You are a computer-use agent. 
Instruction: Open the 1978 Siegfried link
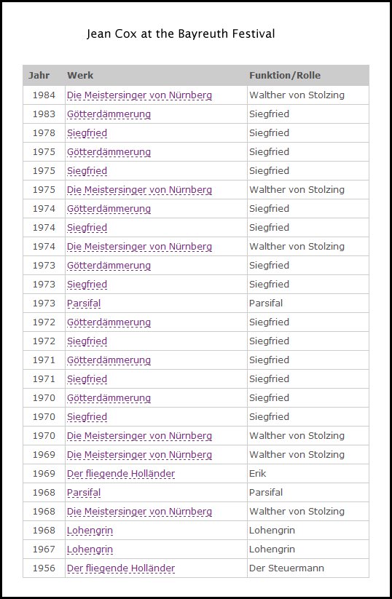pyautogui.click(x=87, y=133)
